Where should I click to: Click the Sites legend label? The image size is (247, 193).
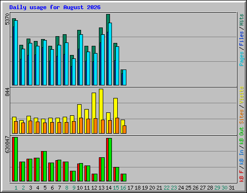(x=241, y=117)
